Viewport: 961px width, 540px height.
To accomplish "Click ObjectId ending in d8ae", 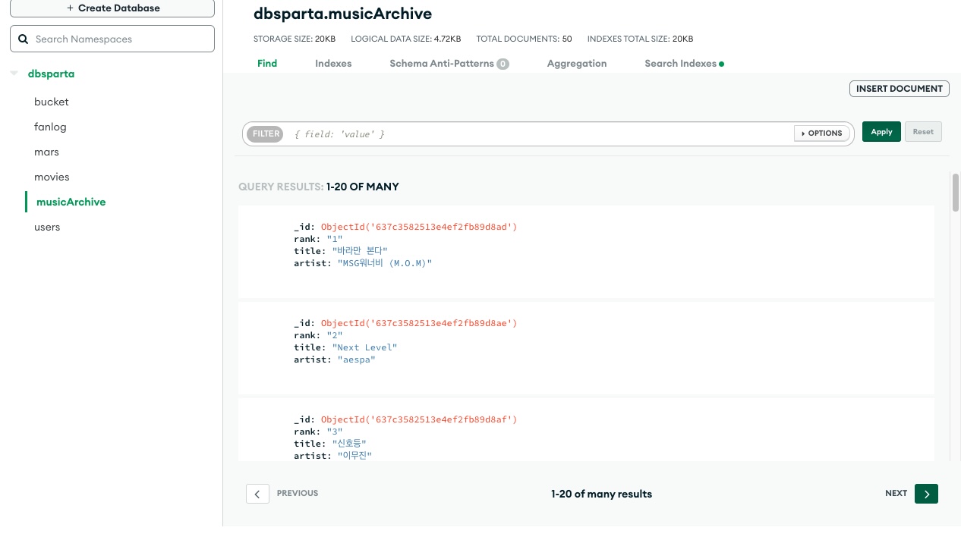I will pos(419,323).
